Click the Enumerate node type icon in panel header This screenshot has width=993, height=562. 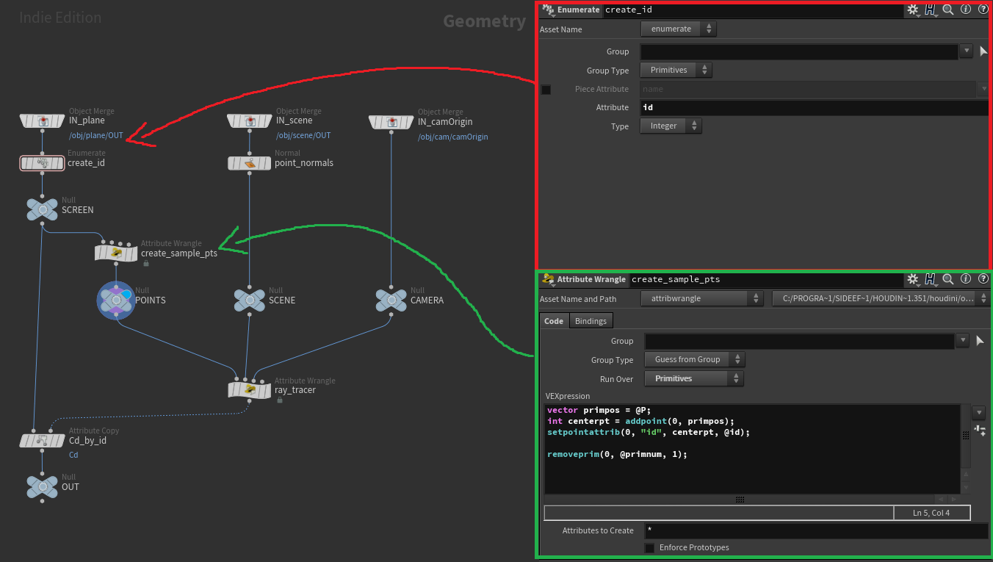tap(548, 10)
